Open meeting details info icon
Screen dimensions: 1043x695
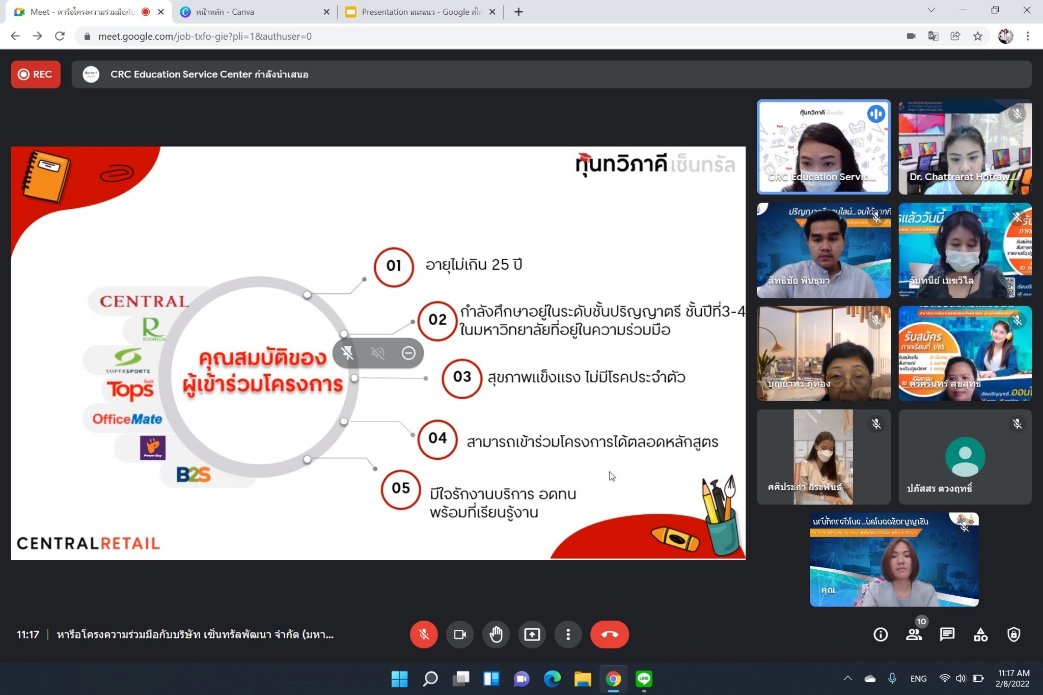coord(880,634)
